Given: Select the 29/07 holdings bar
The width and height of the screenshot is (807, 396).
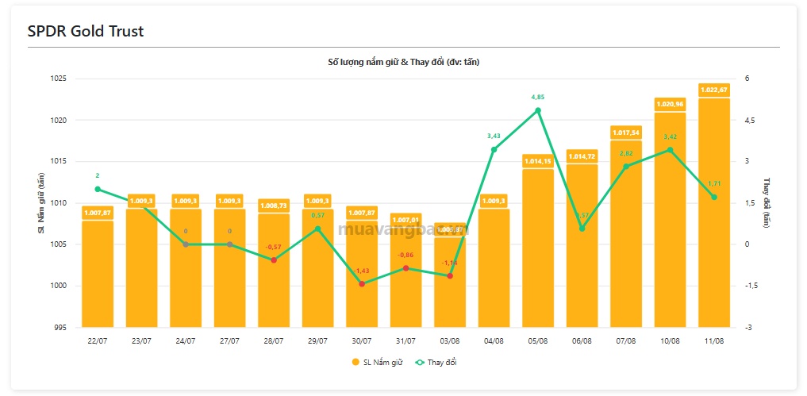Looking at the screenshot, I should (x=317, y=267).
